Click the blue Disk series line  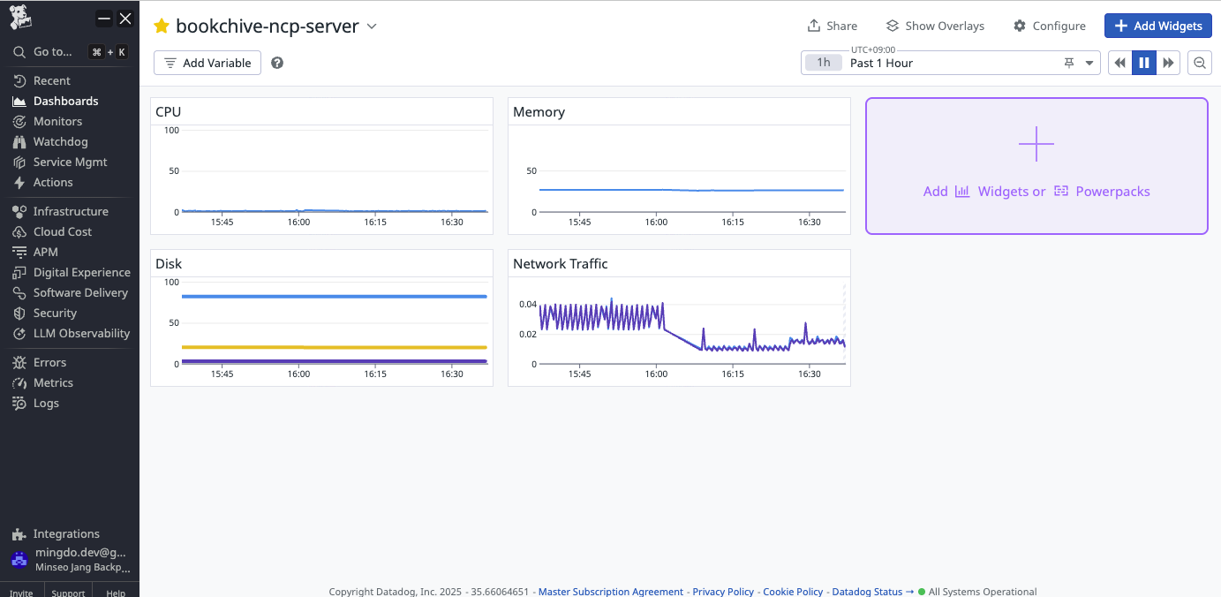(x=335, y=296)
